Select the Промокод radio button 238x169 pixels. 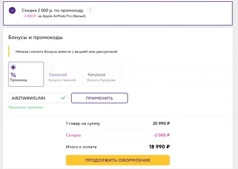pyautogui.click(x=13, y=67)
